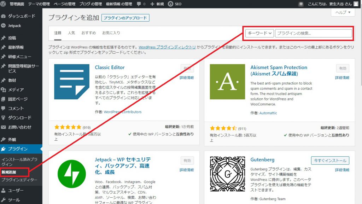362x204 pixels.
Task: Click the pin icon next to 問題整理相談サービス
Action: tap(3, 66)
